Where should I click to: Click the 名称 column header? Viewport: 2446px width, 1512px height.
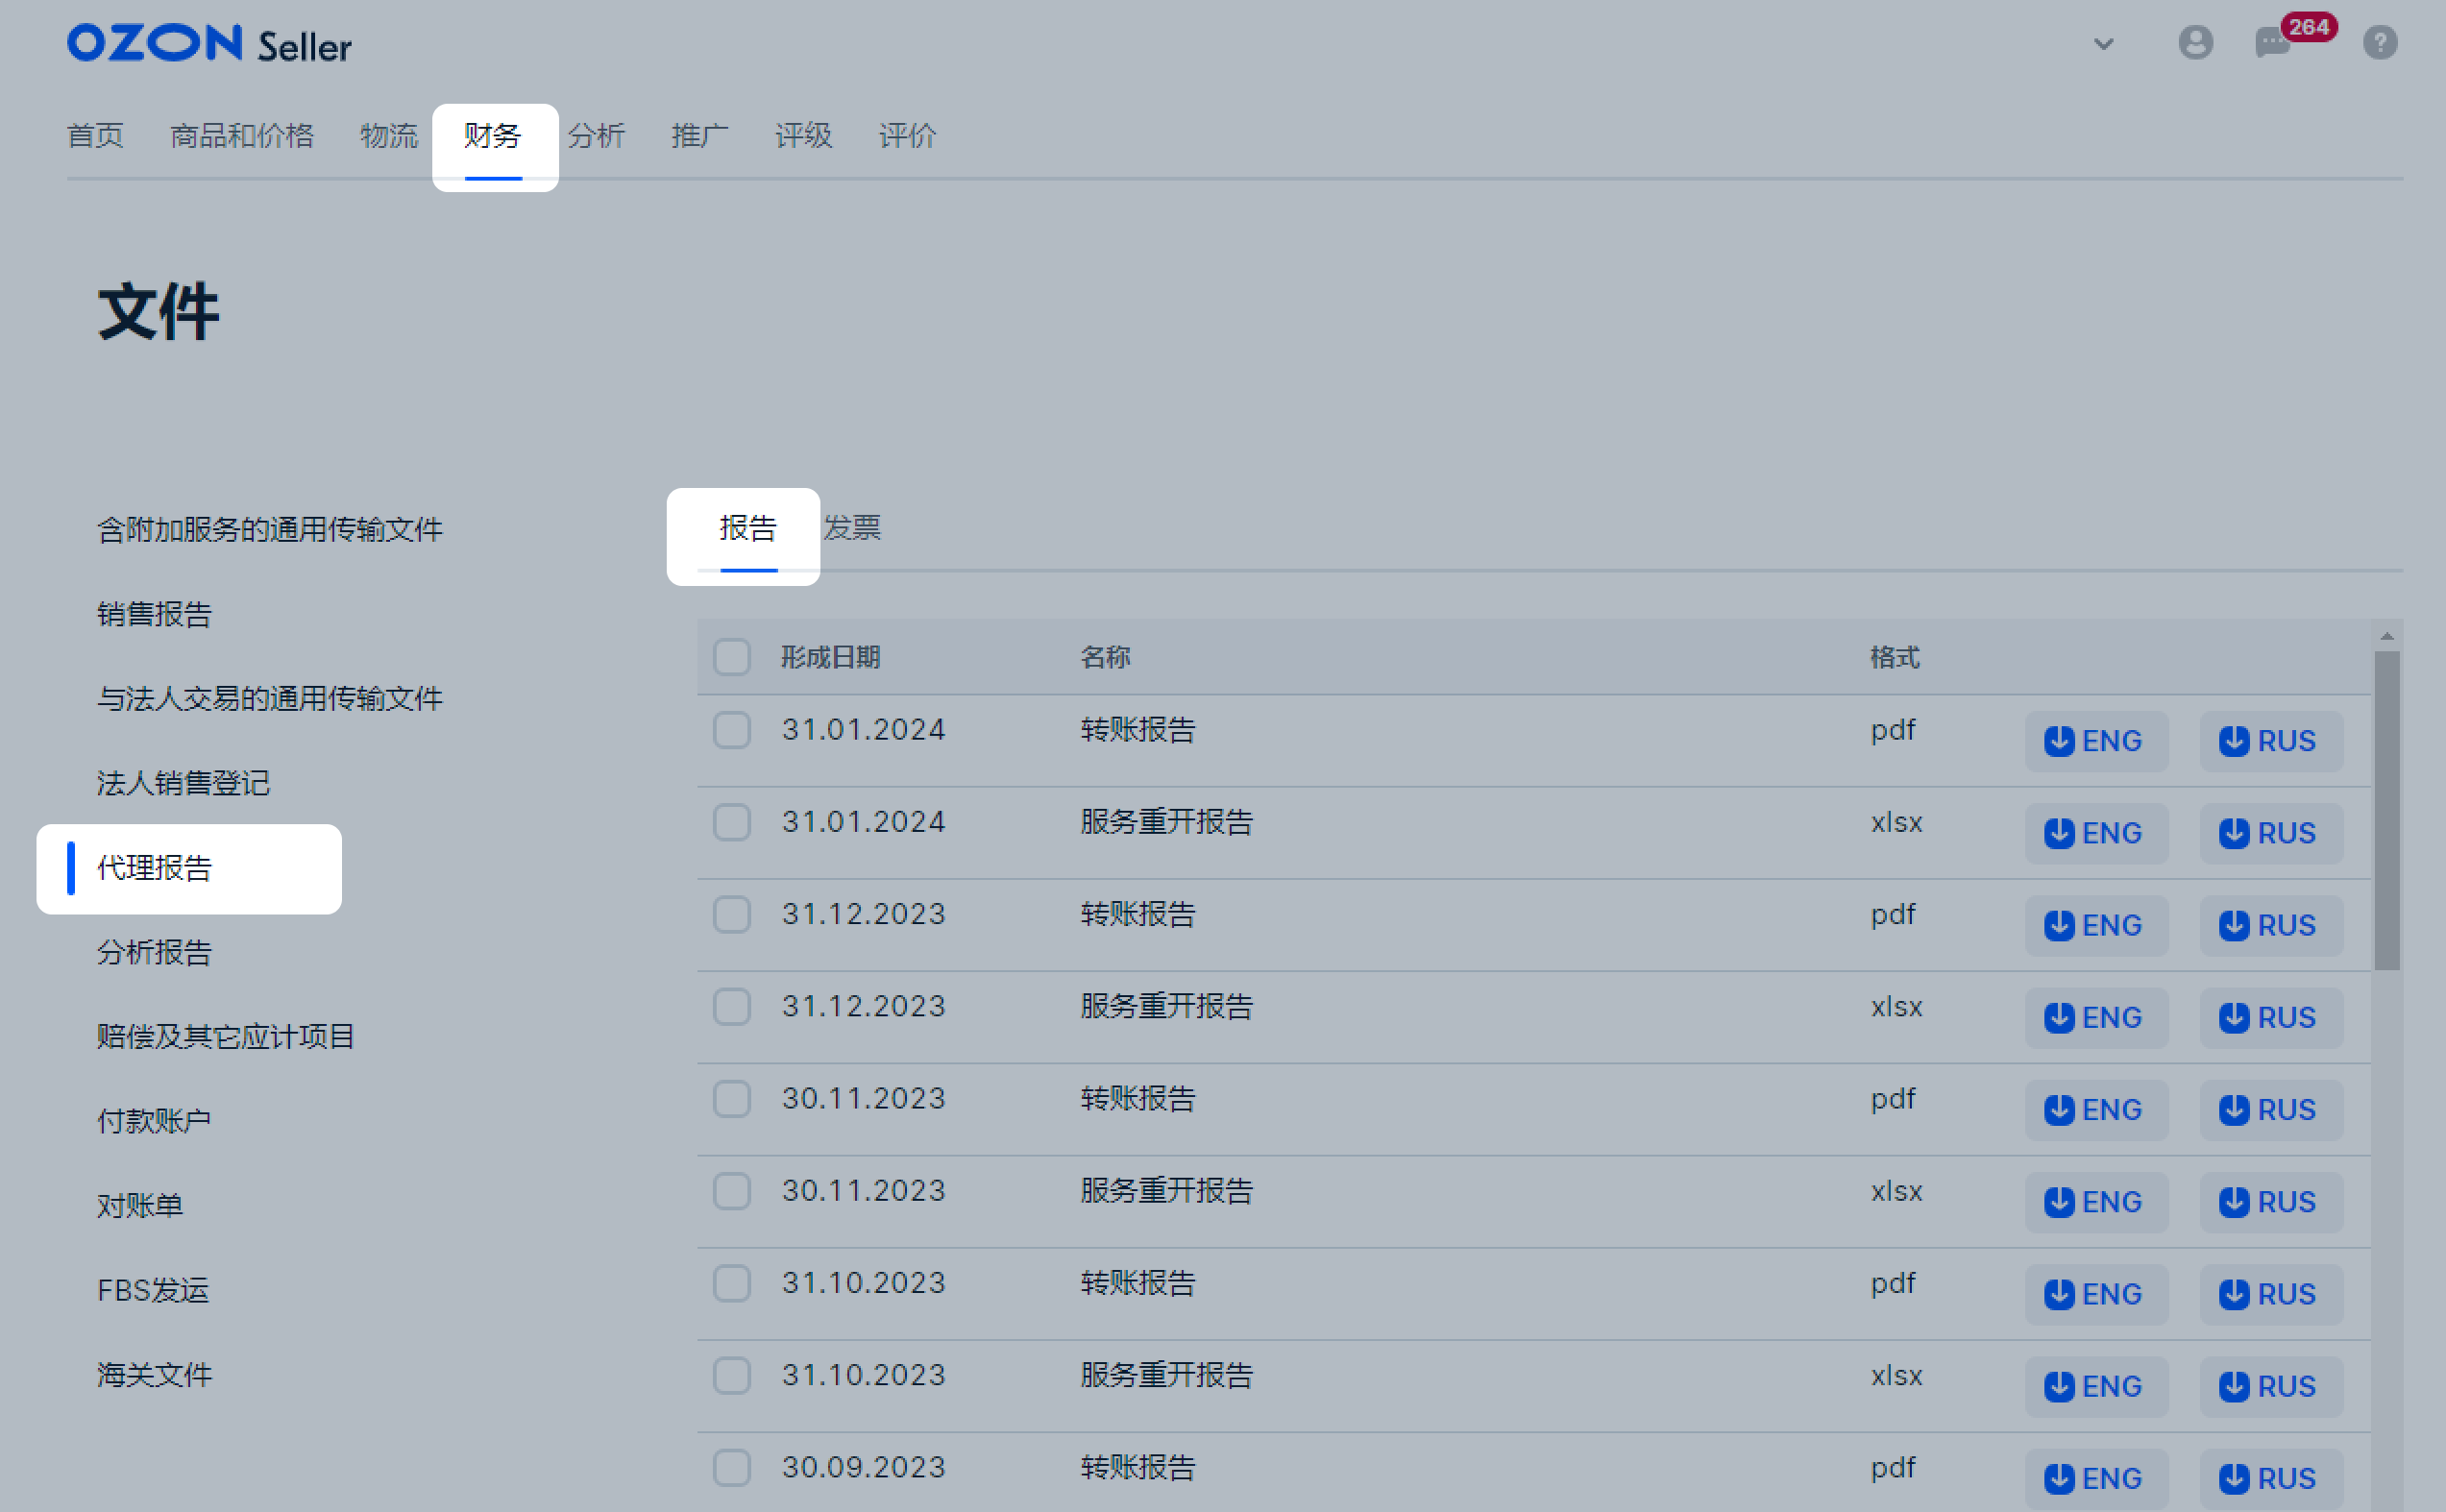click(1105, 657)
